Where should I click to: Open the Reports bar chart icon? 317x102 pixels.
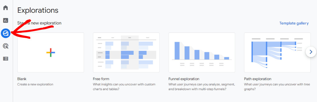click(6, 20)
